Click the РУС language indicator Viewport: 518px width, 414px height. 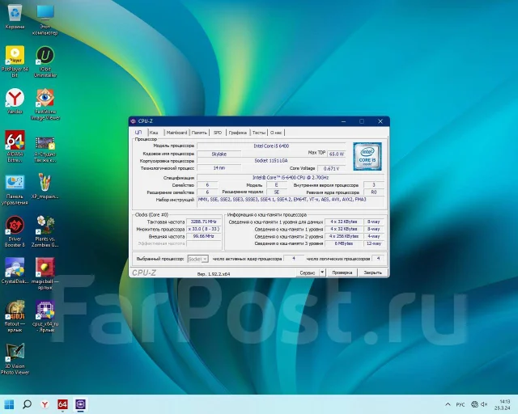[x=461, y=404]
